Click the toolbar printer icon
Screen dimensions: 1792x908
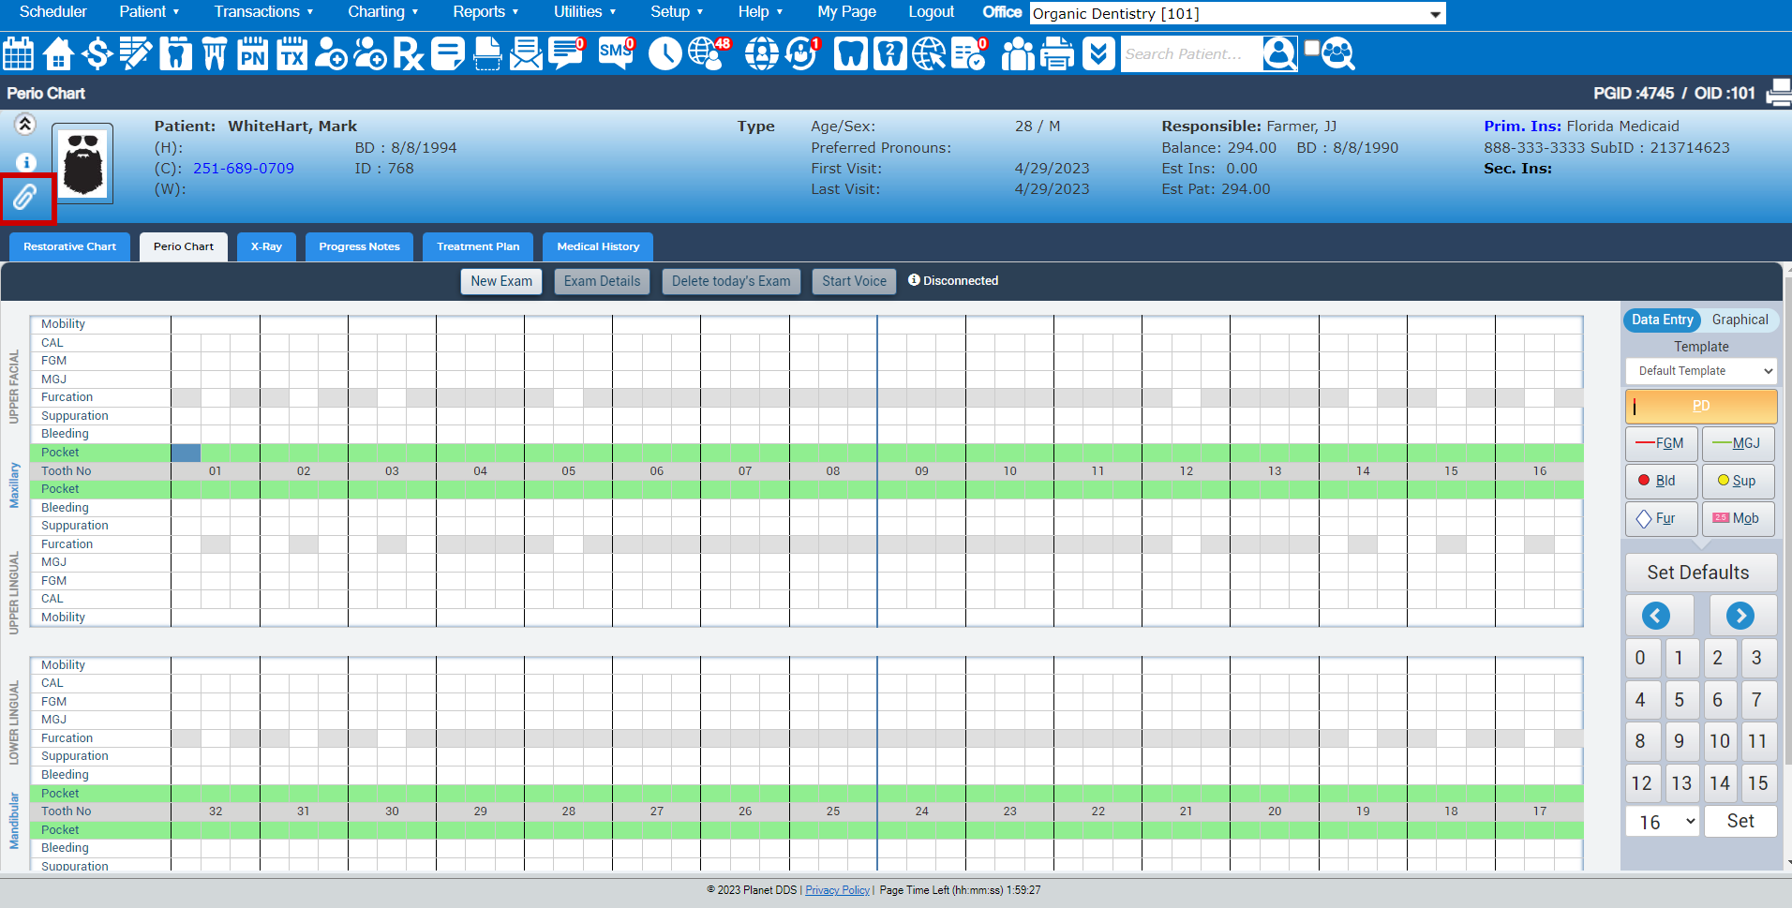point(1057,53)
